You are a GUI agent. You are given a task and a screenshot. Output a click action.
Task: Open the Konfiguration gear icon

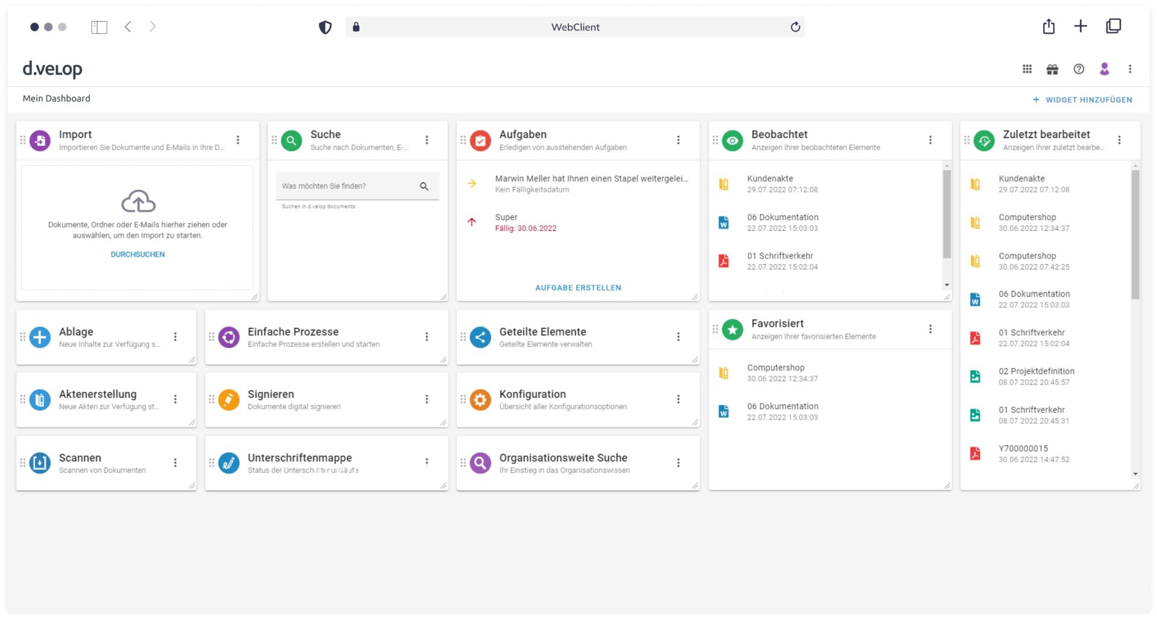click(x=480, y=400)
